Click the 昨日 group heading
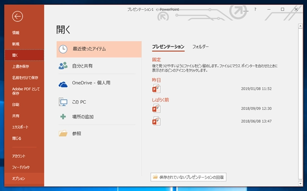The width and height of the screenshot is (307, 191). [x=156, y=80]
